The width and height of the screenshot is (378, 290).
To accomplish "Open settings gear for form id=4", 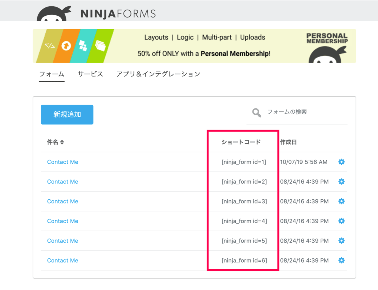I will tap(341, 221).
